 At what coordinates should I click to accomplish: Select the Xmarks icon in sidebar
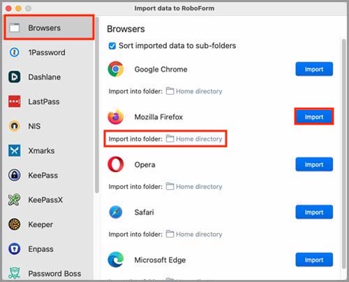[x=15, y=150]
